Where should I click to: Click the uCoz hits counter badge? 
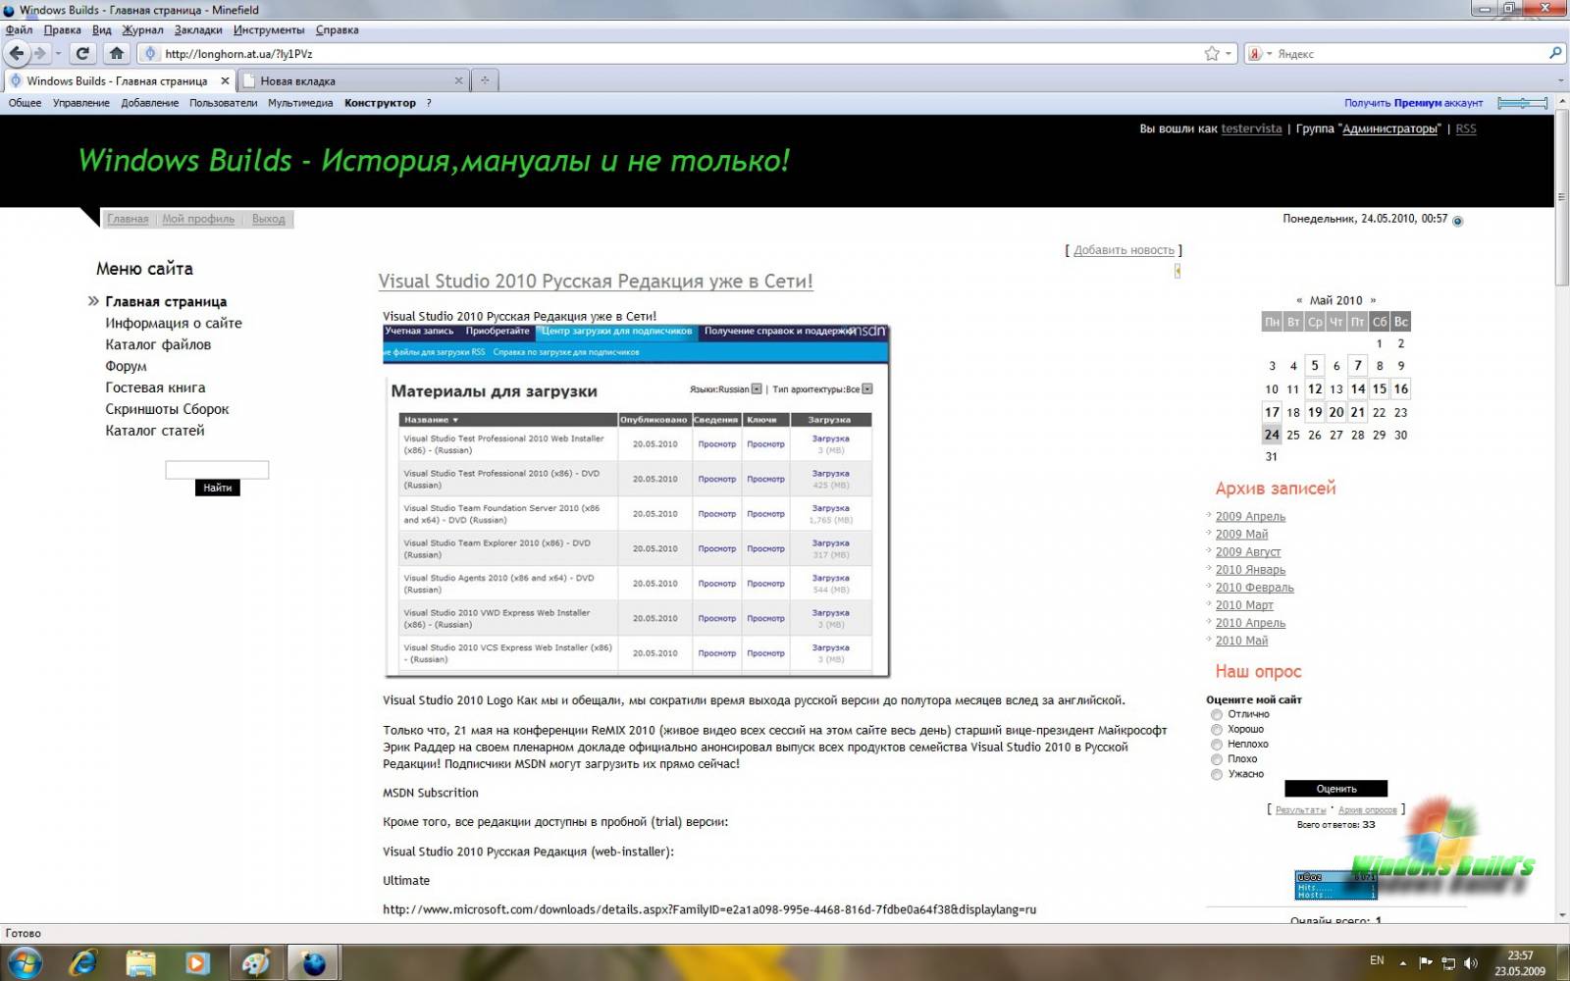click(x=1335, y=886)
